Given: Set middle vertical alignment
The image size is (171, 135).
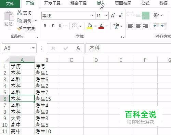Looking at the screenshot, I should (x=138, y=15).
